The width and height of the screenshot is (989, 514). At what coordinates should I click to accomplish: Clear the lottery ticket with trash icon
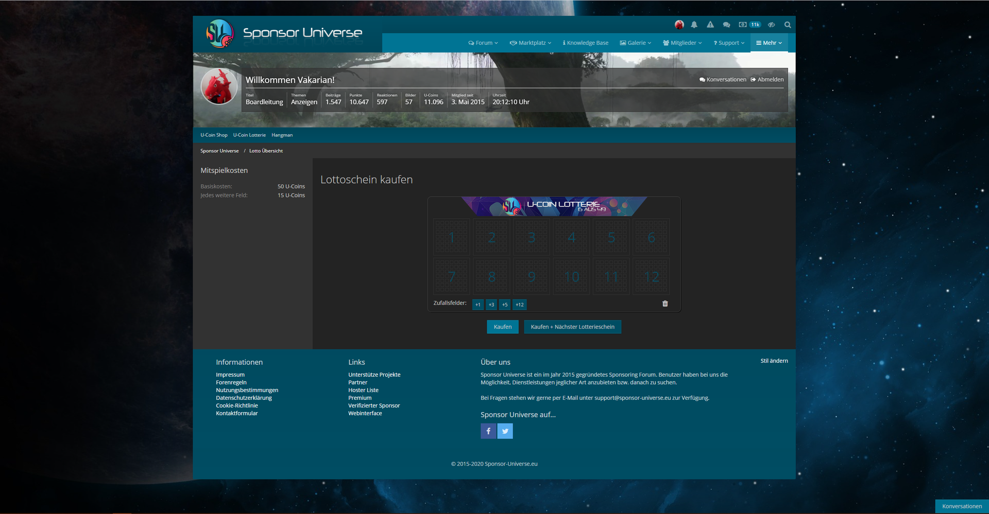point(665,304)
